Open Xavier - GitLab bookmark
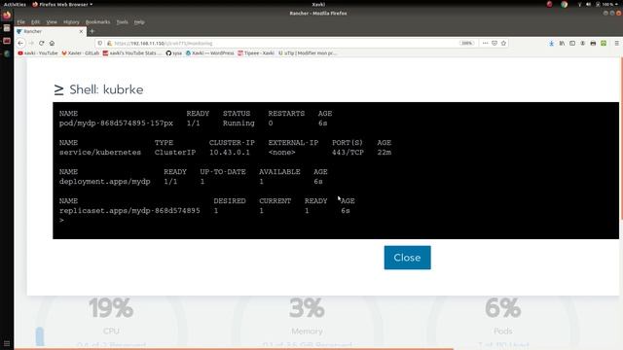The width and height of the screenshot is (623, 350). click(80, 52)
